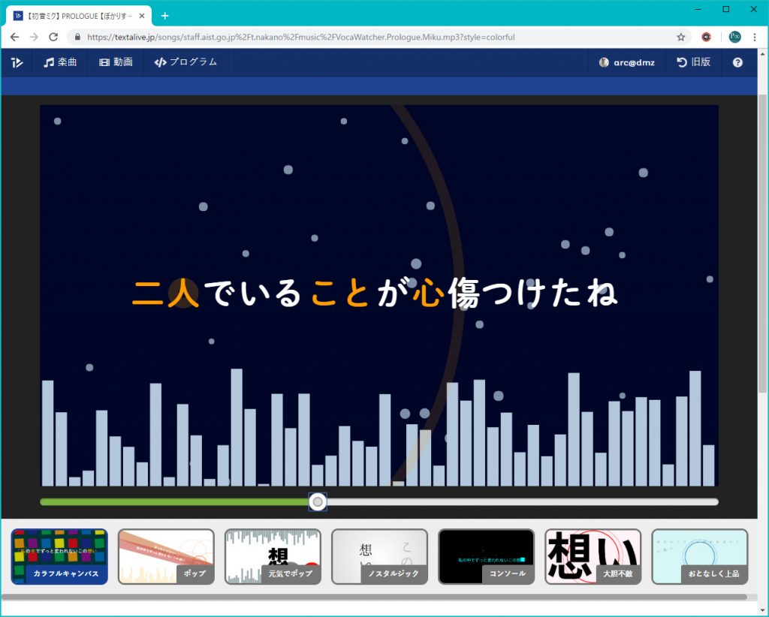Choose the おとなしく上品 style thumbnail
The height and width of the screenshot is (617, 769).
click(699, 556)
